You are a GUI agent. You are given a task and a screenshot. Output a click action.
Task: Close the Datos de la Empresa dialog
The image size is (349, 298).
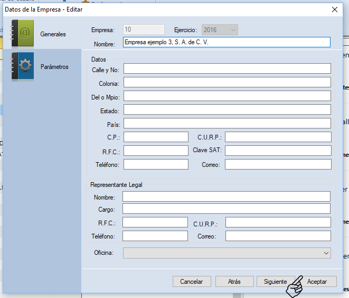(x=334, y=9)
